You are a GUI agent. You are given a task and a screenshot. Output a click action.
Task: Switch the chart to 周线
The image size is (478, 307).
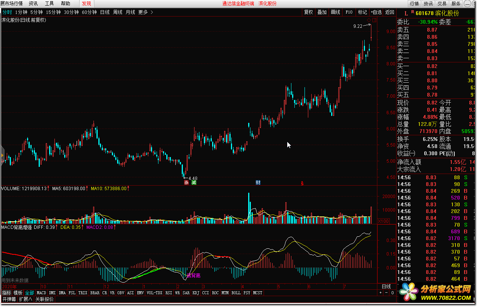click(118, 12)
